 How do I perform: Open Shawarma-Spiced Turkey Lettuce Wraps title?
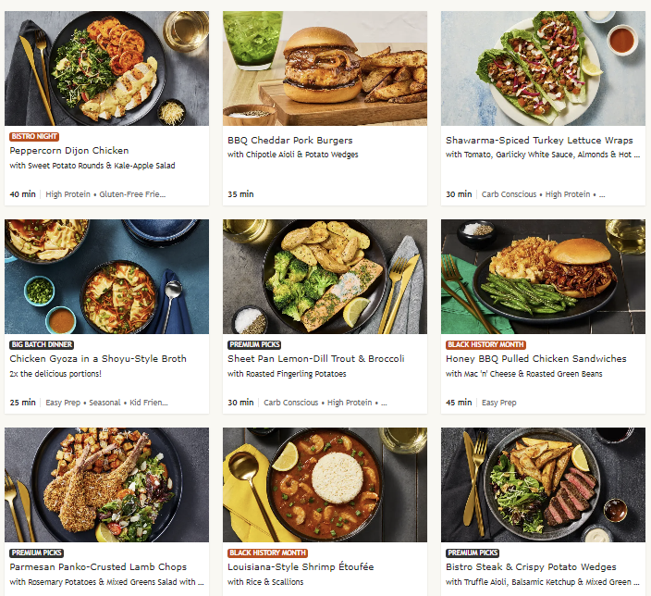point(539,140)
